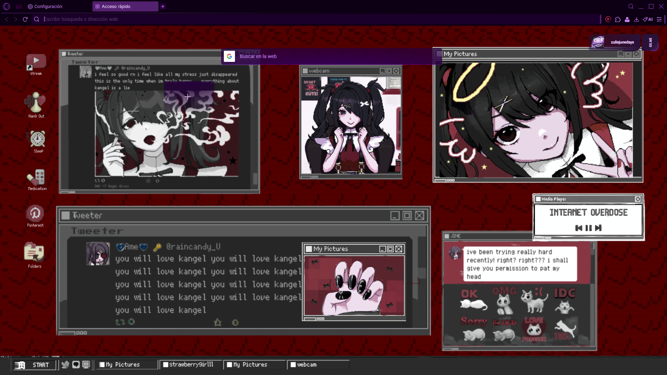Open the extensions cube icon
Image resolution: width=667 pixels, height=375 pixels.
tap(618, 19)
